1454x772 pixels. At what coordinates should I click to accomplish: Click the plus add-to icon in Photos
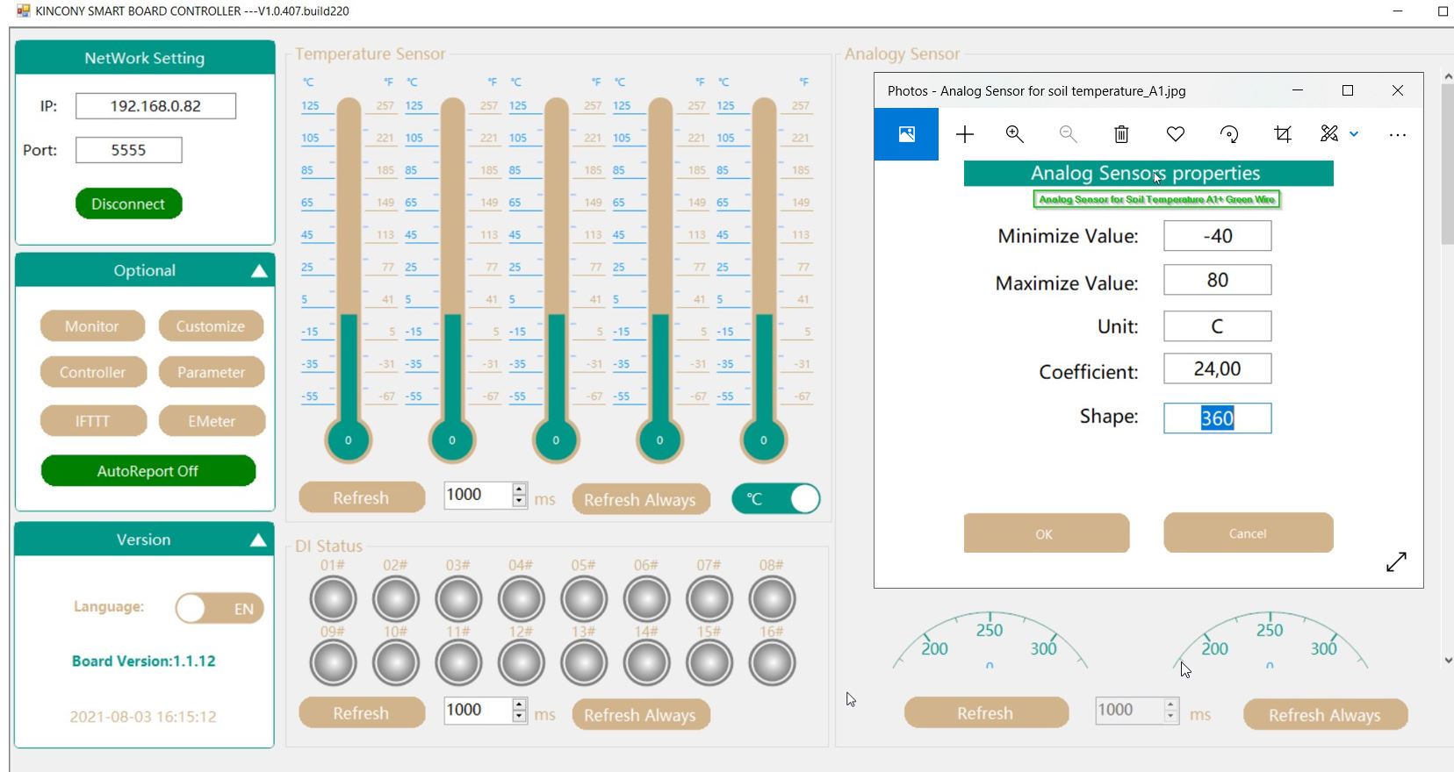pos(965,134)
